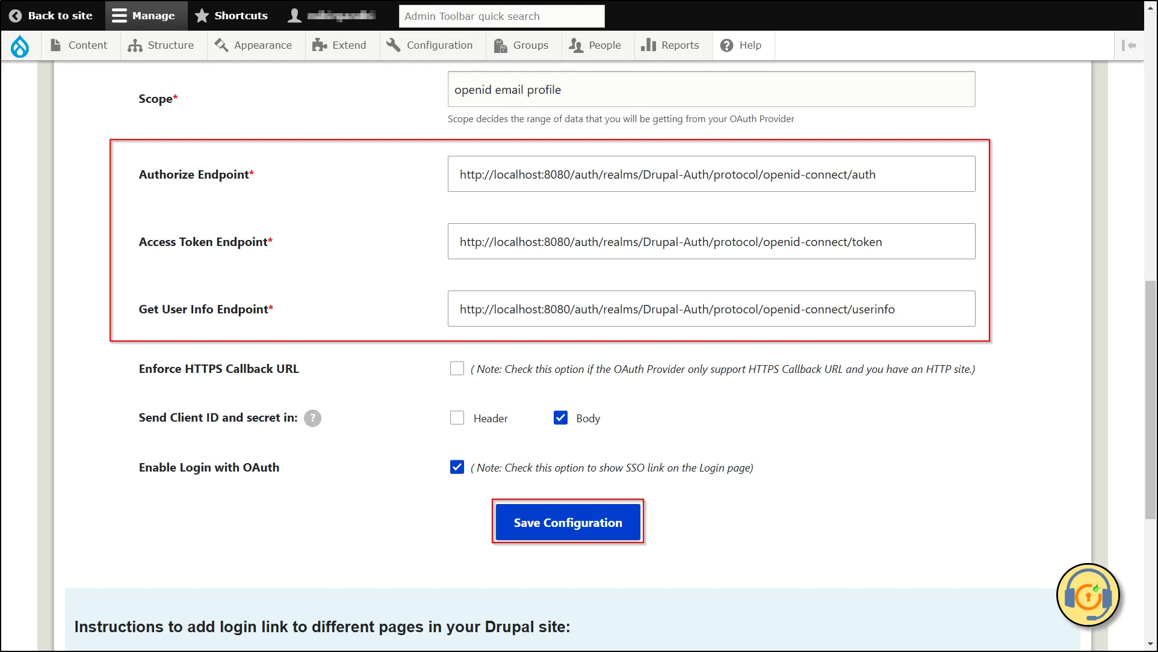Click the Help menu icon
Screen dimensions: 1158x652
(726, 45)
